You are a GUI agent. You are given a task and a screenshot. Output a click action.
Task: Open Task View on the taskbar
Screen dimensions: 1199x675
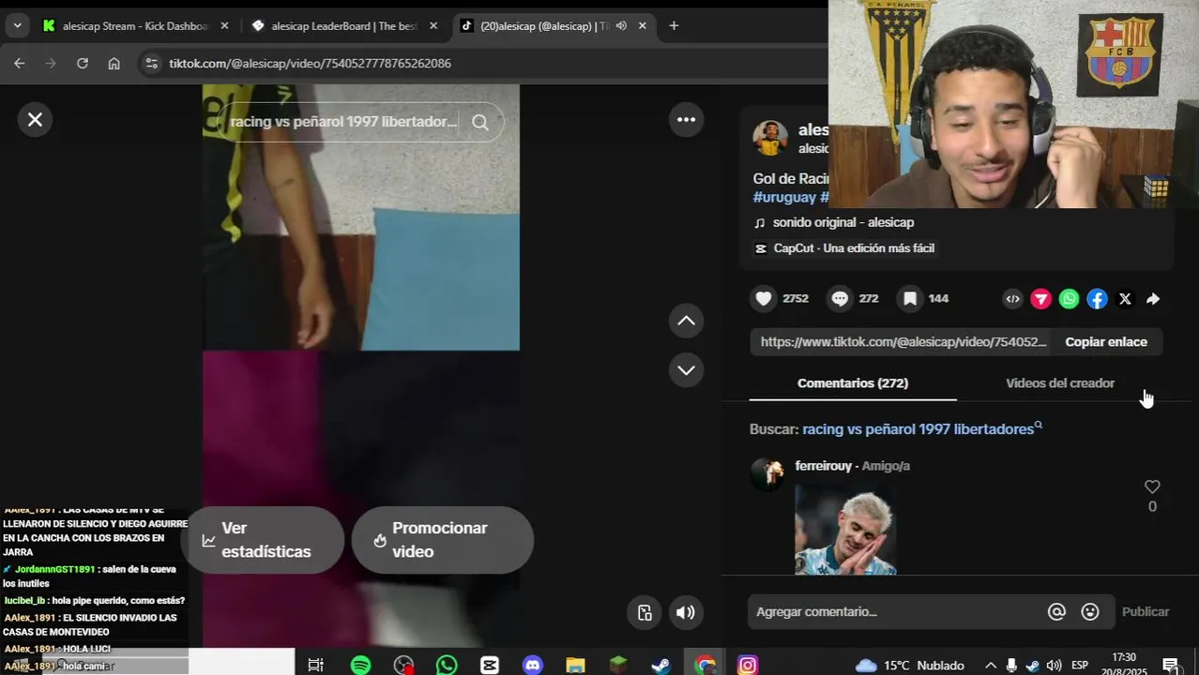pos(316,666)
